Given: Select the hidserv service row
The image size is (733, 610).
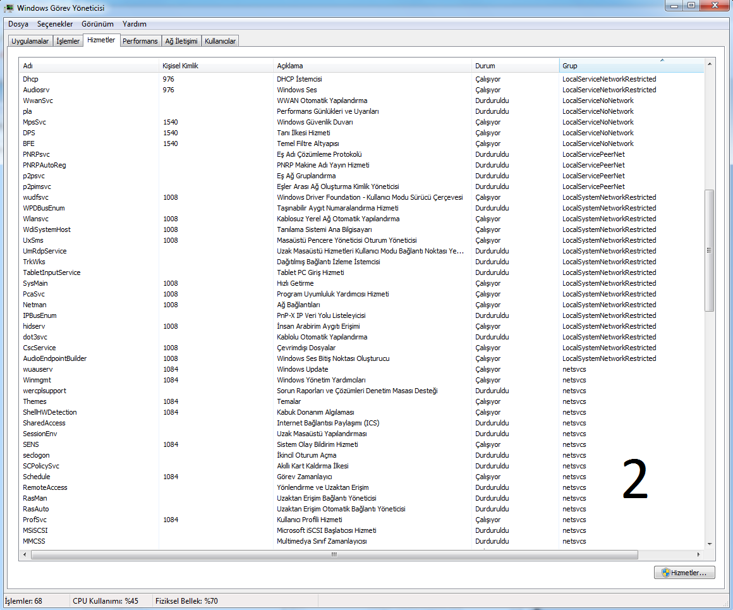Looking at the screenshot, I should click(x=361, y=327).
